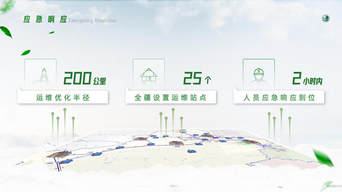
Task: Click the 25个 statistic value
Action: [197, 78]
